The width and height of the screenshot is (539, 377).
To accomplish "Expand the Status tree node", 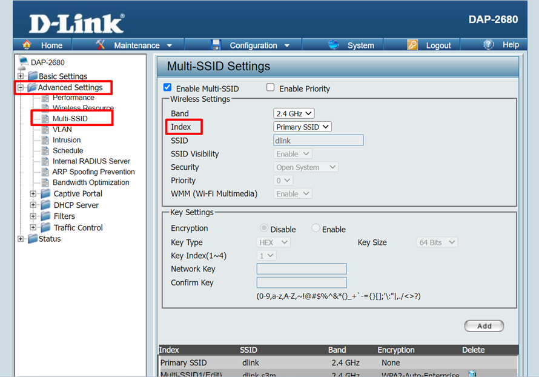I will (21, 239).
